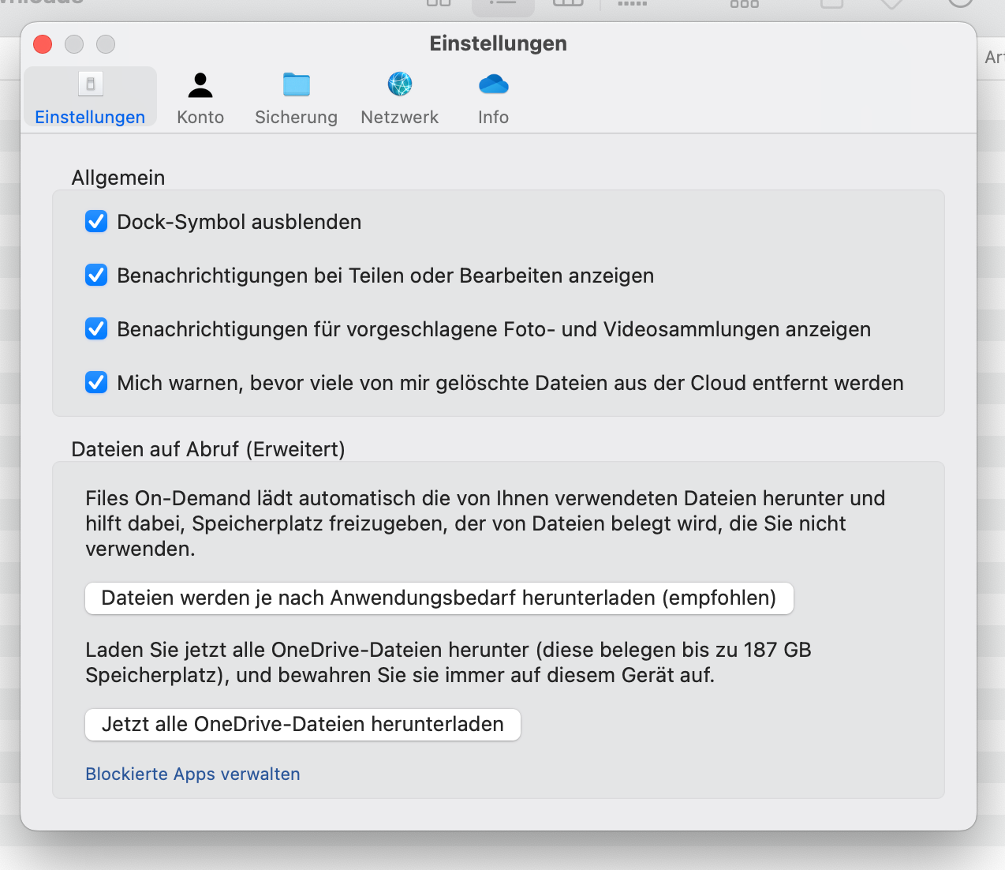This screenshot has width=1005, height=870.
Task: Select the Info OneDrive cloud icon
Action: 494,84
